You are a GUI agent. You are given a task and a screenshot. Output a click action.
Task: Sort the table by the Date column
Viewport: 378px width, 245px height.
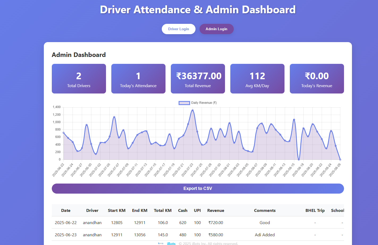point(66,210)
